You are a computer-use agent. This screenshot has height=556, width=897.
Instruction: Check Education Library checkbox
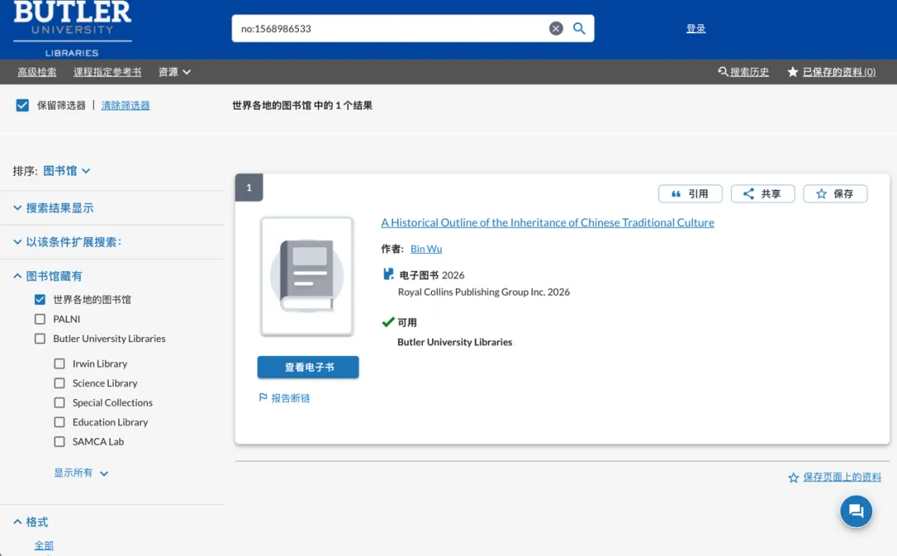click(x=60, y=422)
